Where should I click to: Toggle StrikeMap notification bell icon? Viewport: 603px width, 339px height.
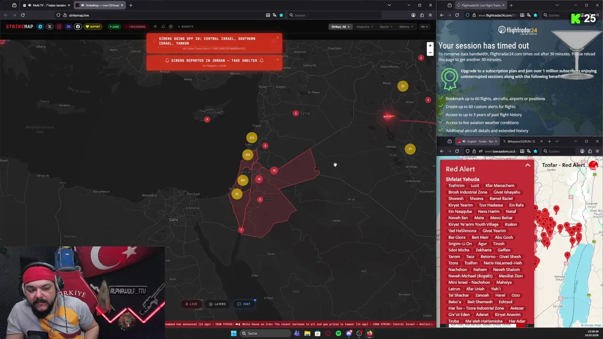click(163, 27)
